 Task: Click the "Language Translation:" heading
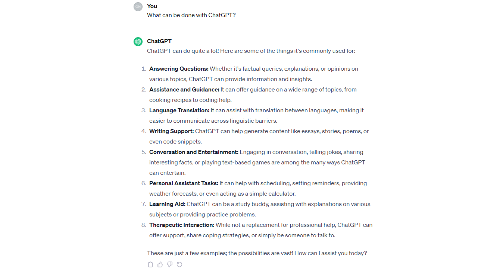click(179, 110)
